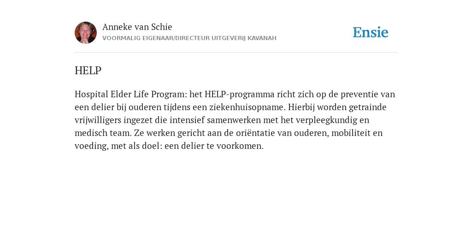472x236 pixels.
Task: Click the word verpleegkundig
Action: point(326,120)
